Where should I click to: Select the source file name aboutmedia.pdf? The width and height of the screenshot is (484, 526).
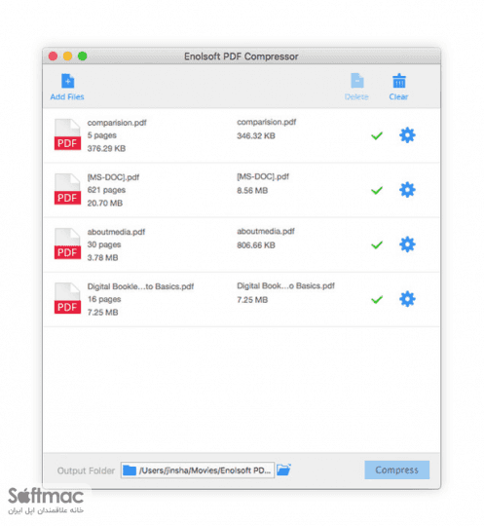click(x=116, y=232)
